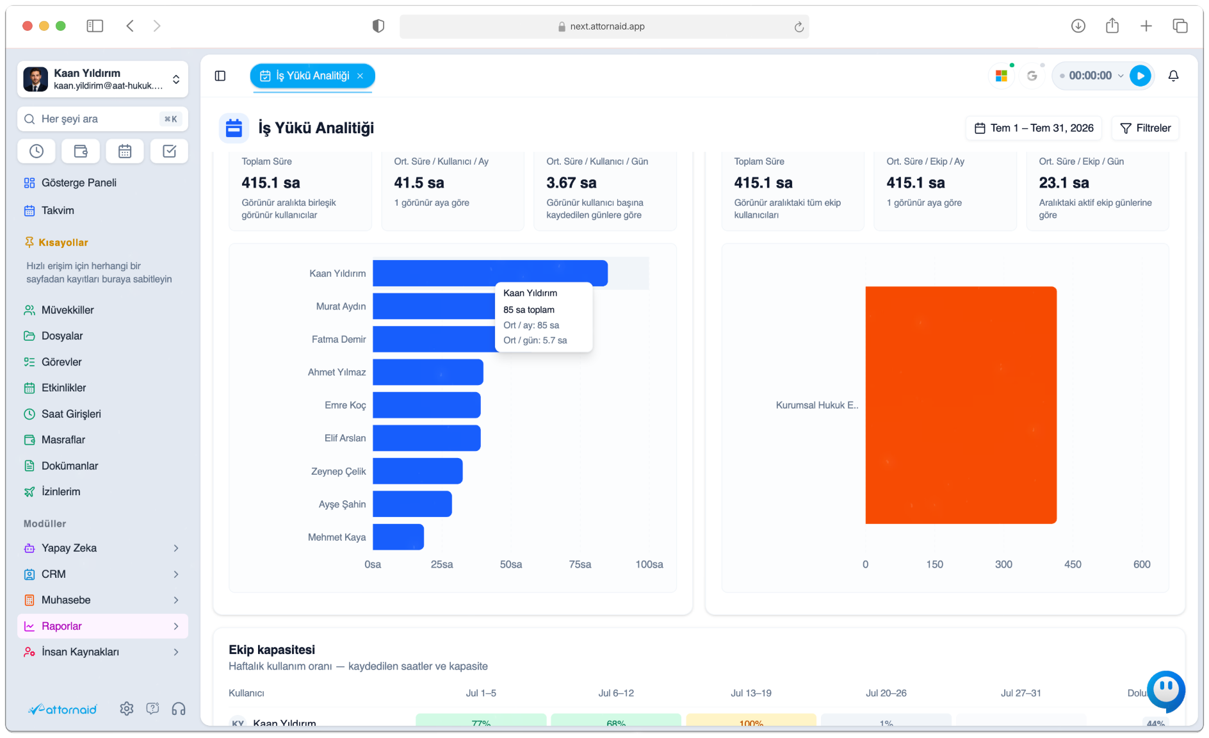Open the wallet quick-action icon

(x=81, y=151)
